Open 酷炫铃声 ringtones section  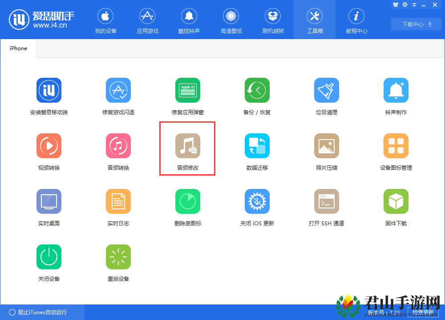tap(189, 20)
